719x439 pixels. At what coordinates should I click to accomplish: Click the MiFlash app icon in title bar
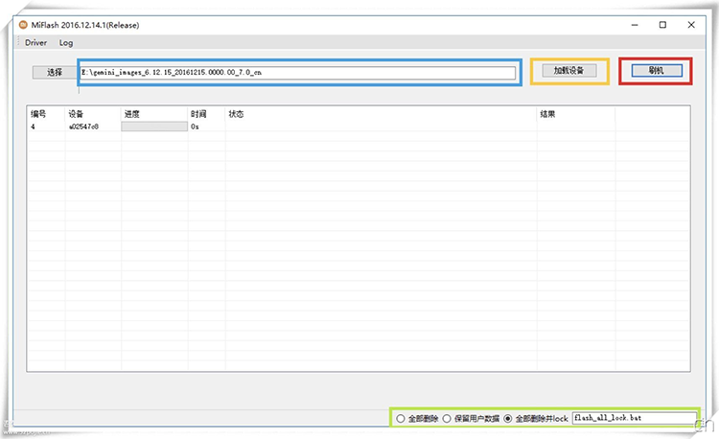tap(24, 24)
